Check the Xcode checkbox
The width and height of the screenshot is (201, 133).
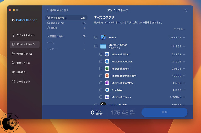point(96,37)
